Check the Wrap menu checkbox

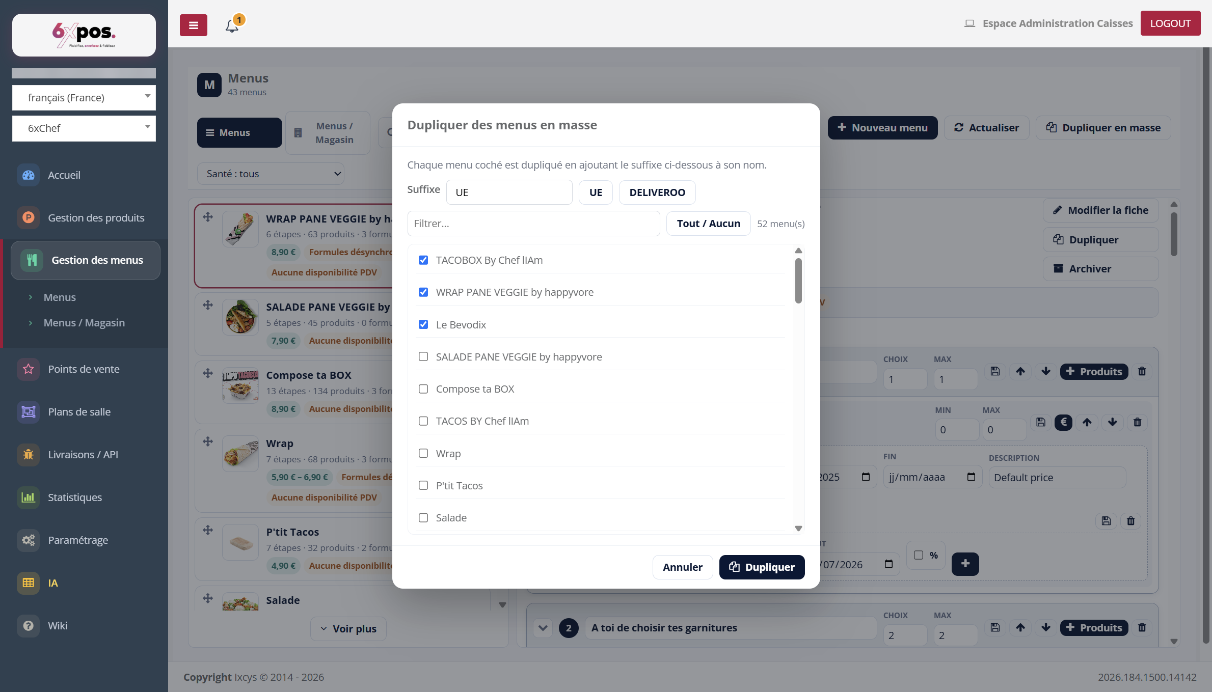[x=423, y=453]
